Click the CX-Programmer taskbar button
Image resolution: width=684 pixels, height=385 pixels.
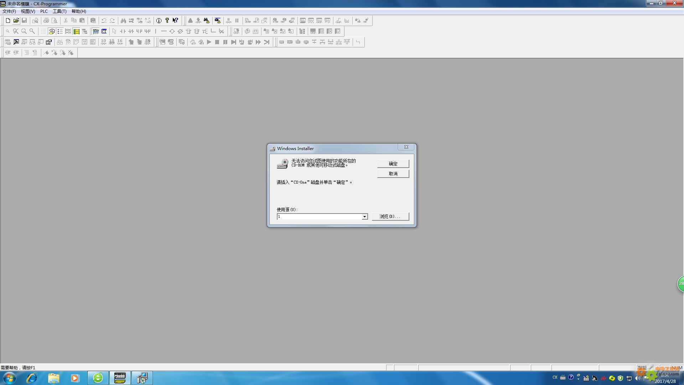120,378
